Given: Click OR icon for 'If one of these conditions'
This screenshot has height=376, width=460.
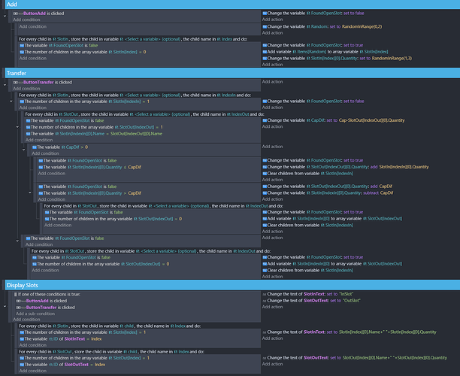Looking at the screenshot, I should (16, 293).
